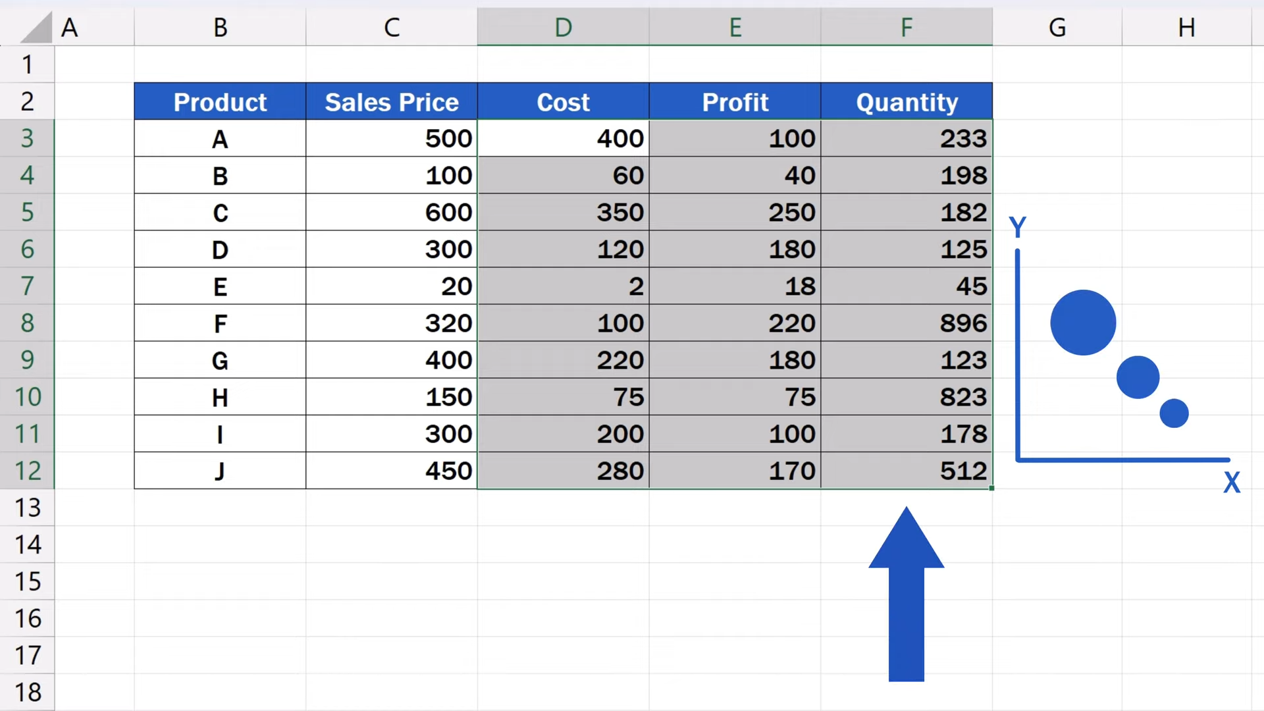This screenshot has width=1264, height=711.
Task: Click the largest blue bubble in the chart graphic
Action: coord(1082,322)
